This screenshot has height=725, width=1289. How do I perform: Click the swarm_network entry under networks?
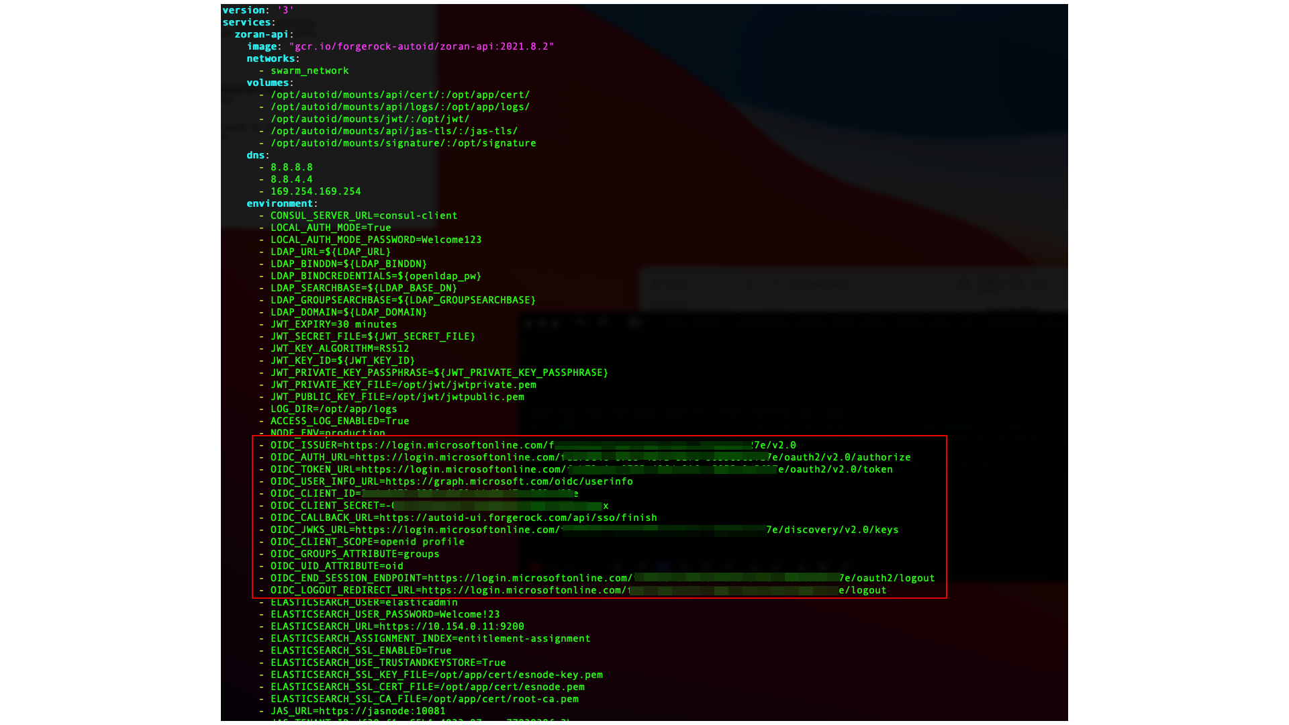coord(309,70)
